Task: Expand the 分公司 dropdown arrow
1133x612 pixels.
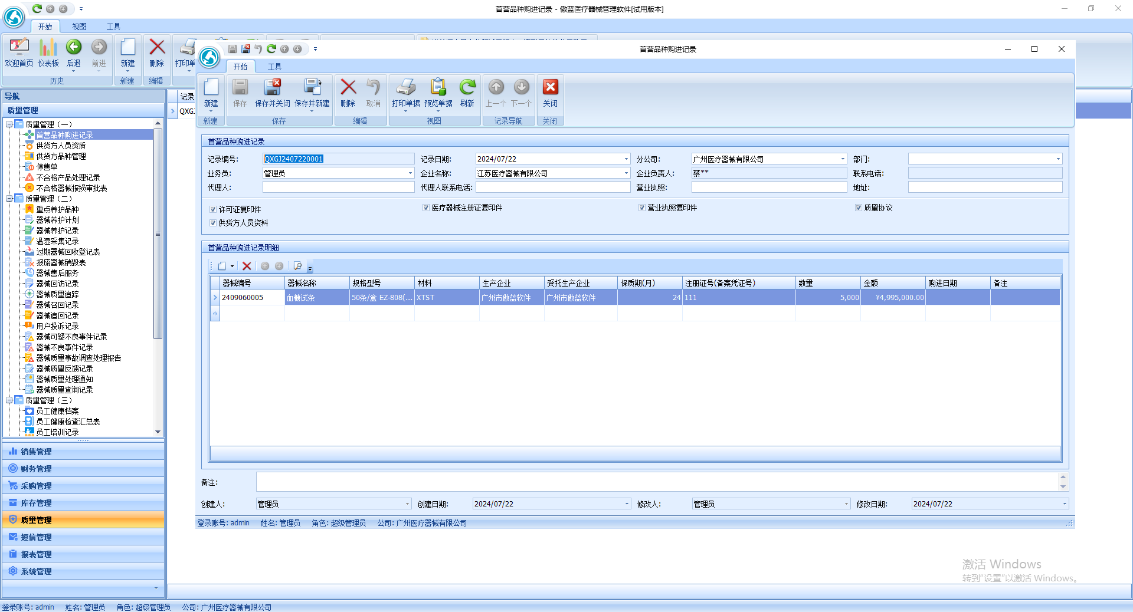Action: coord(843,159)
